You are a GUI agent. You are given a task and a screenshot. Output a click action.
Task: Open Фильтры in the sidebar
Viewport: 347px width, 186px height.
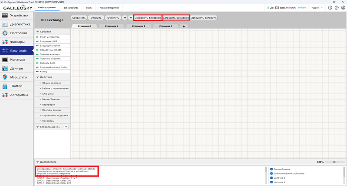tap(16, 42)
